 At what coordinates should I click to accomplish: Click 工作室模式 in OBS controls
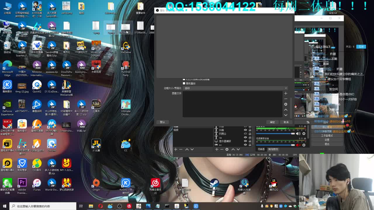pos(327,136)
